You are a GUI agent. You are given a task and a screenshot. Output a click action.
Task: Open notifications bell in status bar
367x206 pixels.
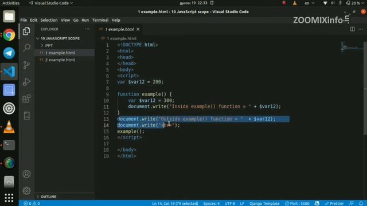pos(361,204)
